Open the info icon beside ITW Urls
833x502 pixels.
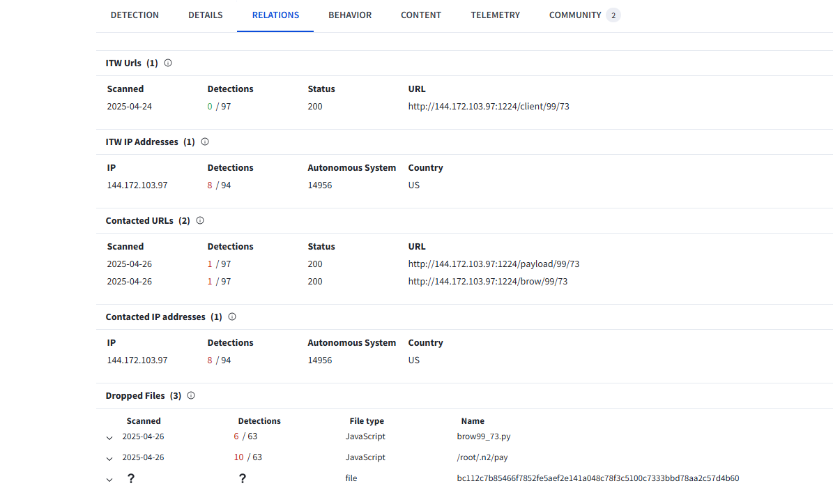click(x=168, y=63)
